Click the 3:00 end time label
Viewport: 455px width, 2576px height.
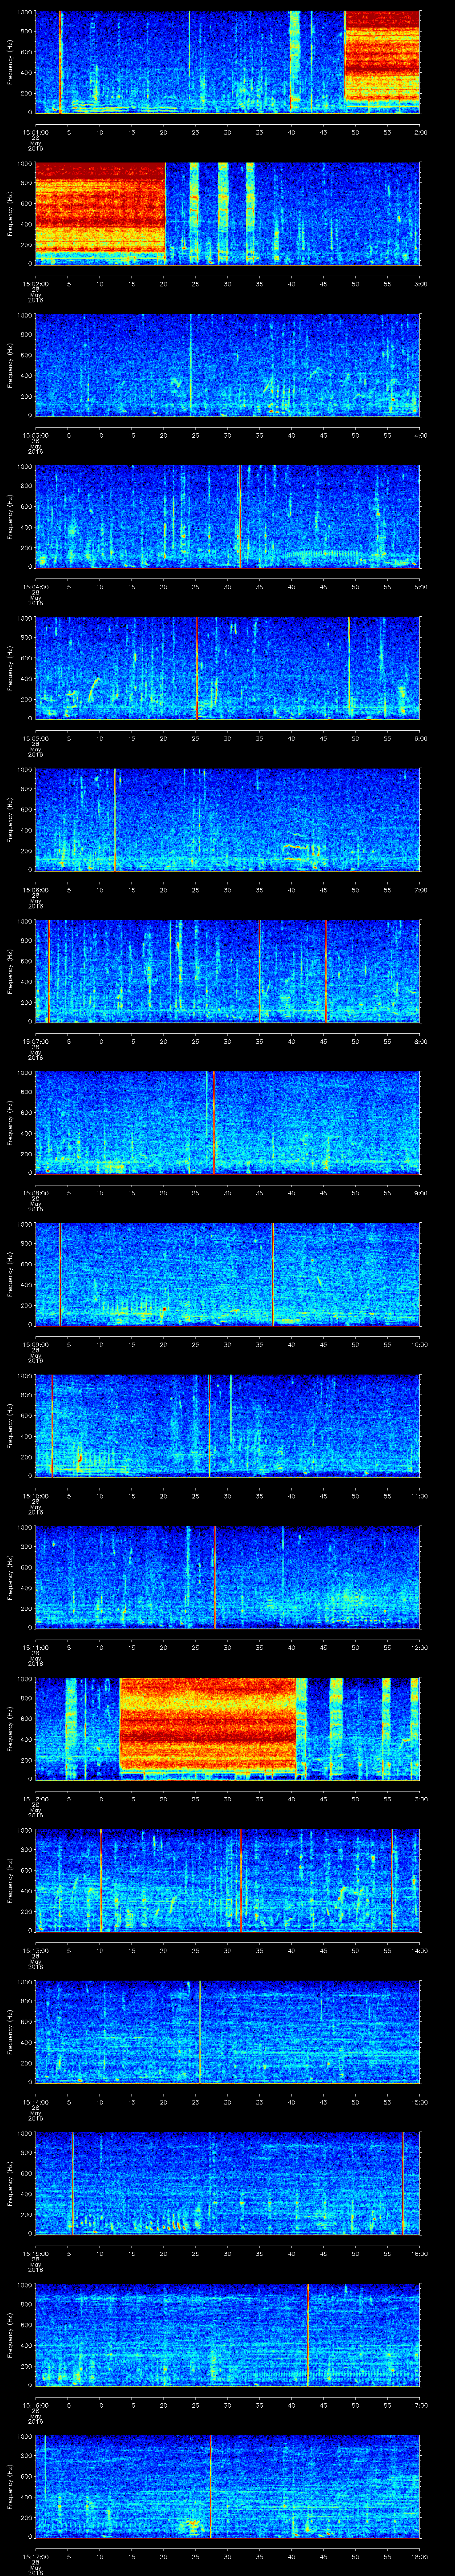tap(420, 284)
